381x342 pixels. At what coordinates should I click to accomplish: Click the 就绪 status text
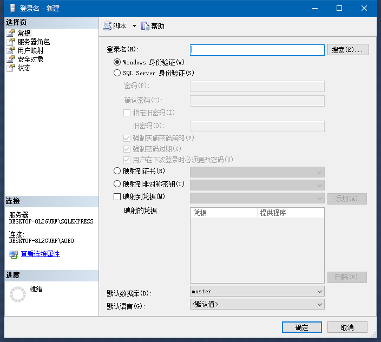[x=36, y=289]
